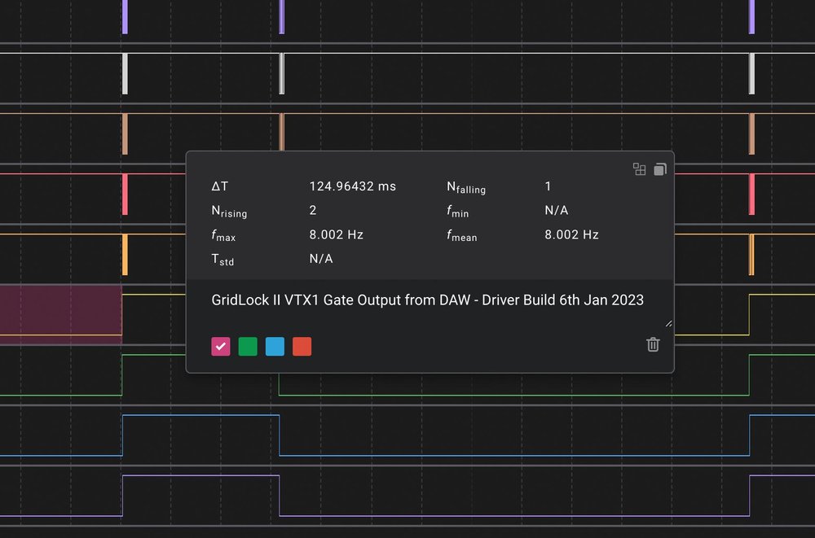The image size is (815, 538).
Task: Click the N_rising count of 2
Action: pos(314,210)
